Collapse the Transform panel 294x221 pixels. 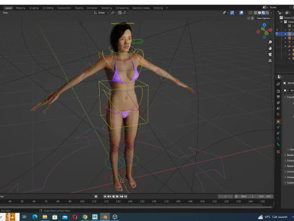(x=289, y=97)
